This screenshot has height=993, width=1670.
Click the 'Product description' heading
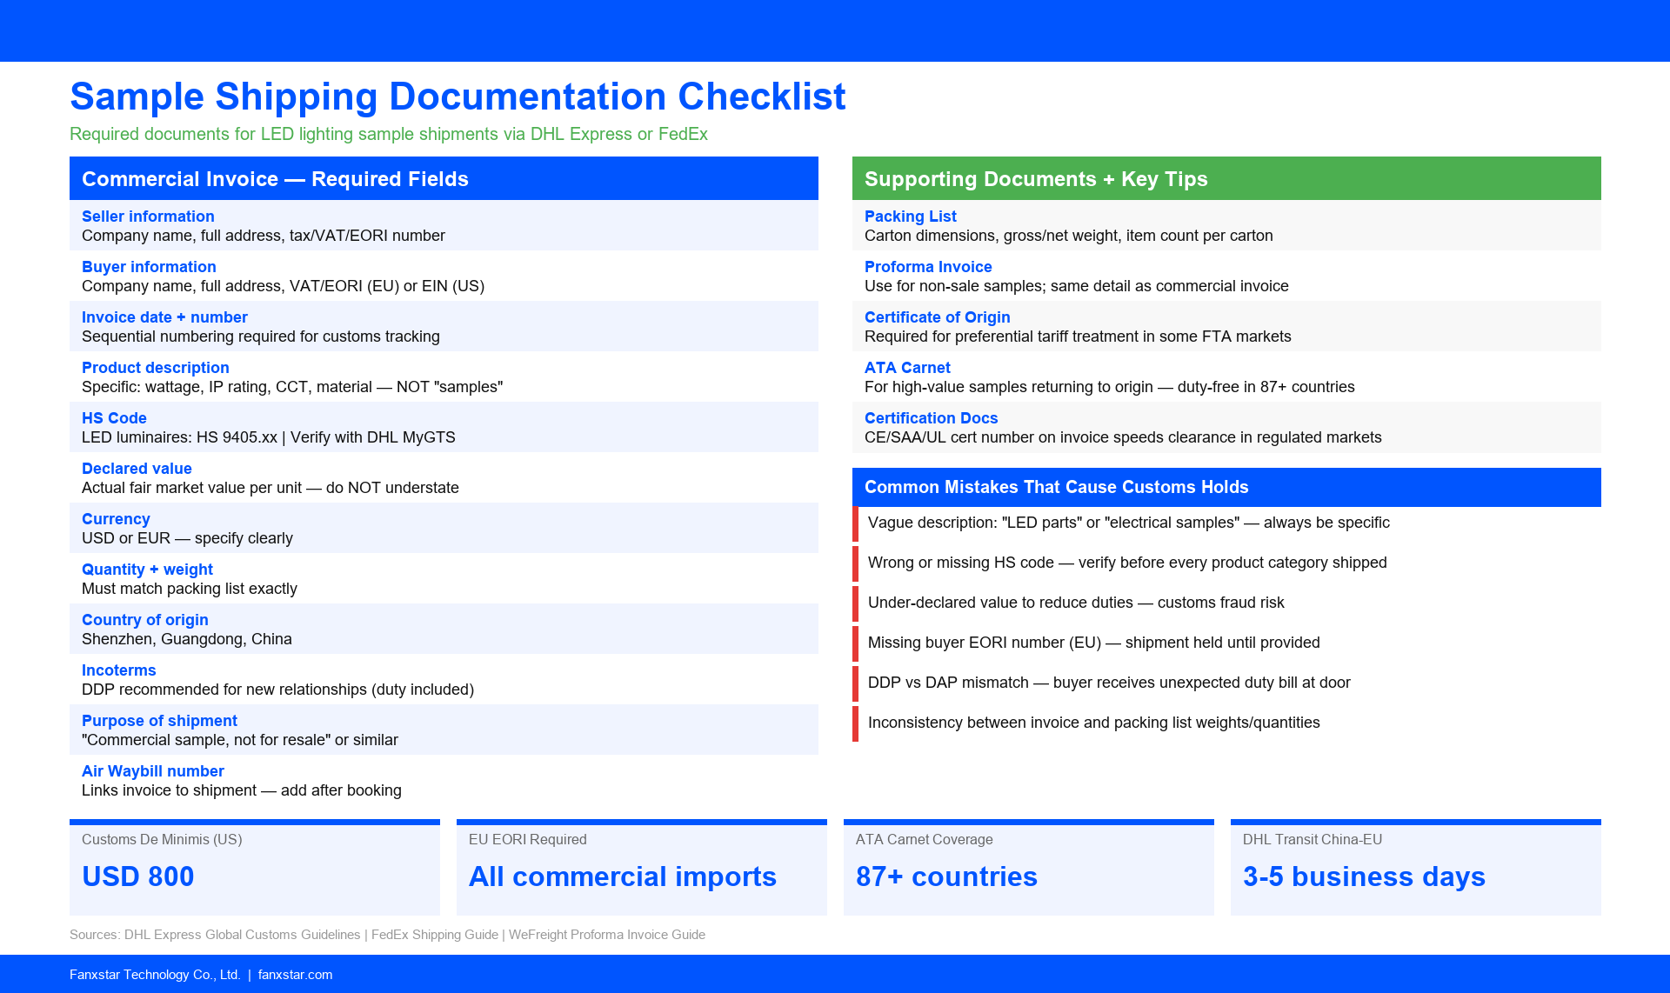(x=156, y=368)
